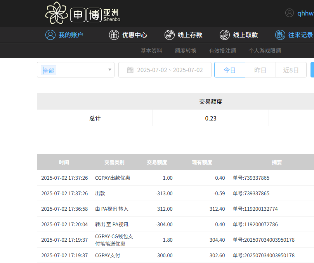This screenshot has height=263, width=314.
Task: Open the 全部 transaction type dropdown
Action: click(x=76, y=70)
